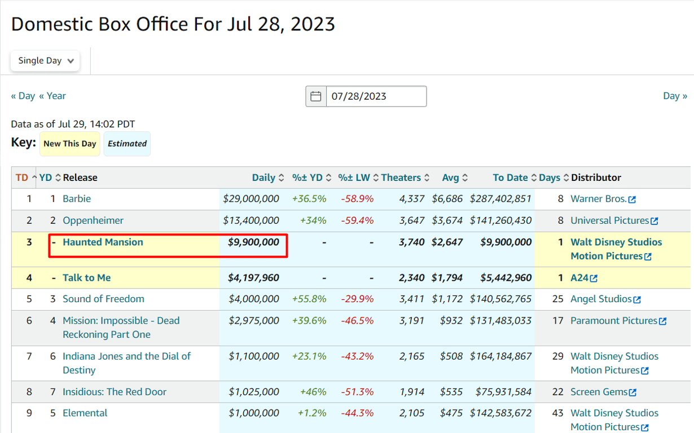Click the calendar icon beside the date field

[316, 96]
